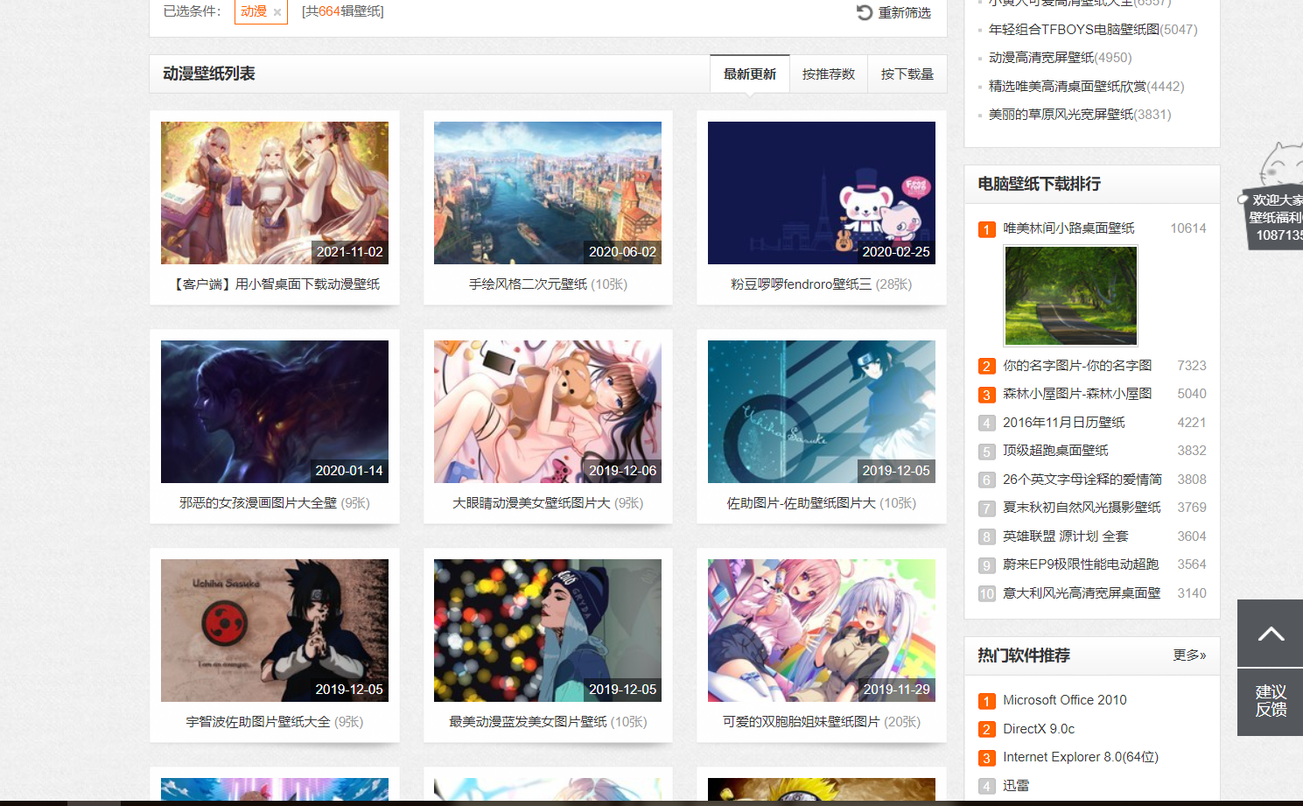The width and height of the screenshot is (1303, 806).
Task: Click the orange rank 2 badge beside DirectX
Action: (x=986, y=730)
